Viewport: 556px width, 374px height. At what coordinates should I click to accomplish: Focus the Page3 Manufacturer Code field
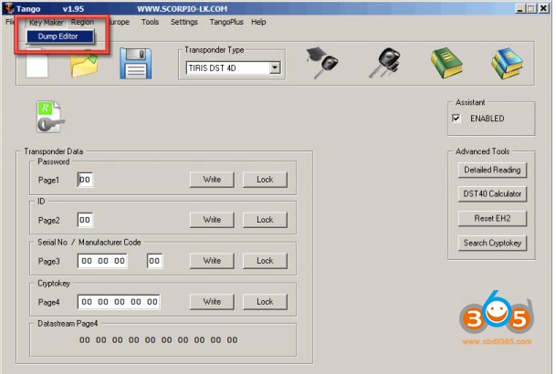[x=154, y=261]
